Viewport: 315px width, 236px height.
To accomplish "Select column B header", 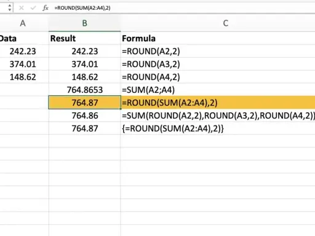I will [x=85, y=23].
